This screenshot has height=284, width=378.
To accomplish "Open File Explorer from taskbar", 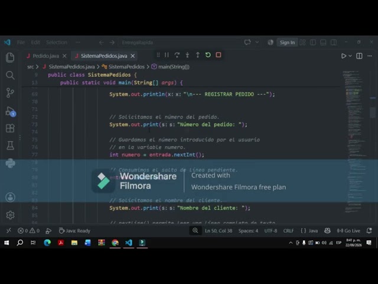I will [74, 243].
